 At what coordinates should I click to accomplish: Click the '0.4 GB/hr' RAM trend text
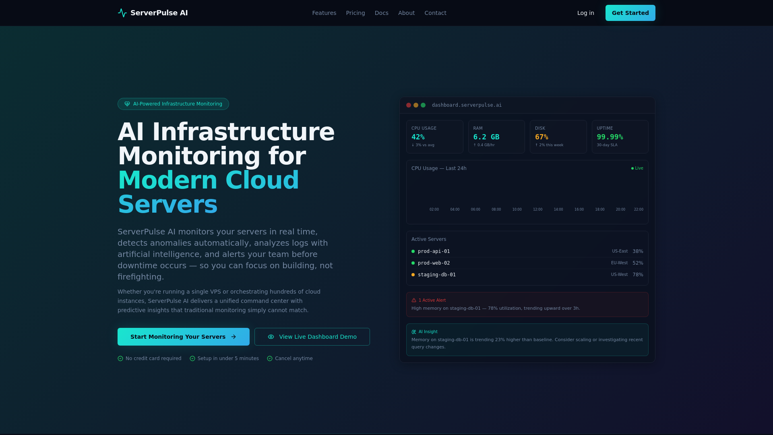pos(484,145)
